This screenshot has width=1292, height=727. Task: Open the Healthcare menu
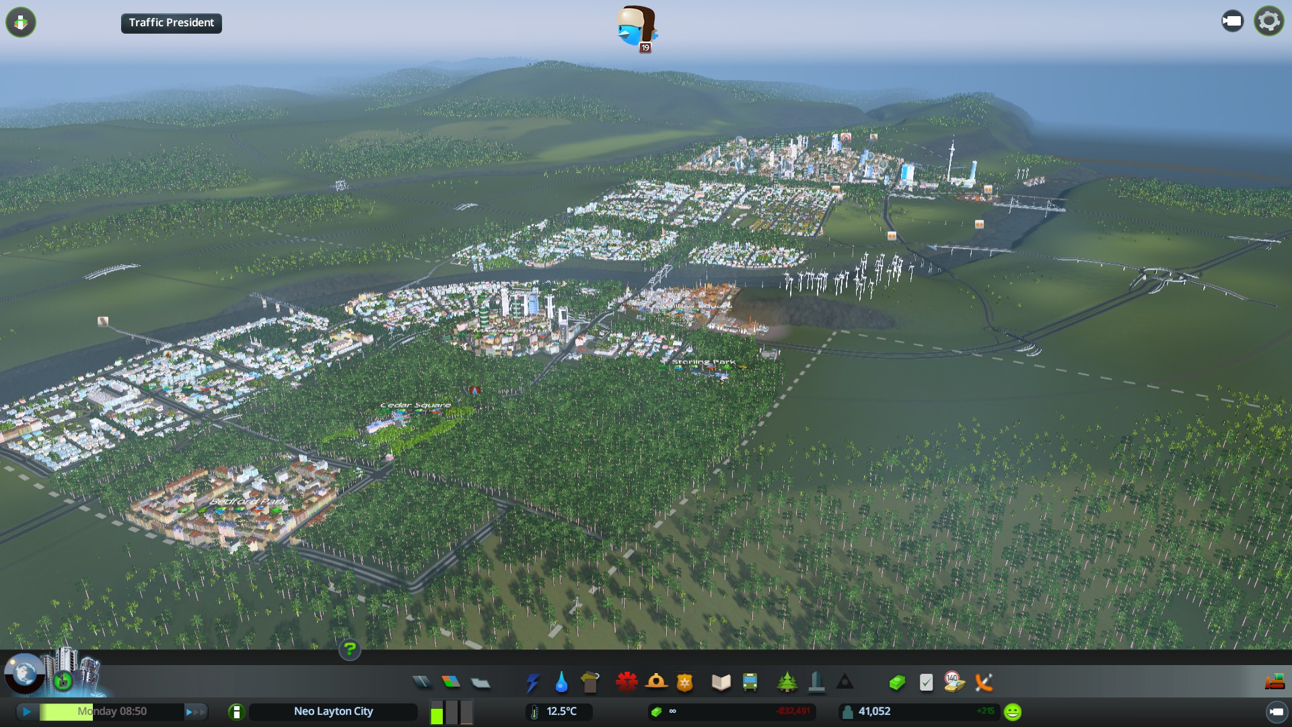pos(626,683)
